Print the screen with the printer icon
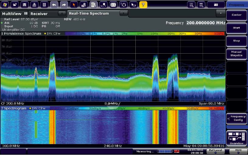 pyautogui.click(x=35, y=5)
